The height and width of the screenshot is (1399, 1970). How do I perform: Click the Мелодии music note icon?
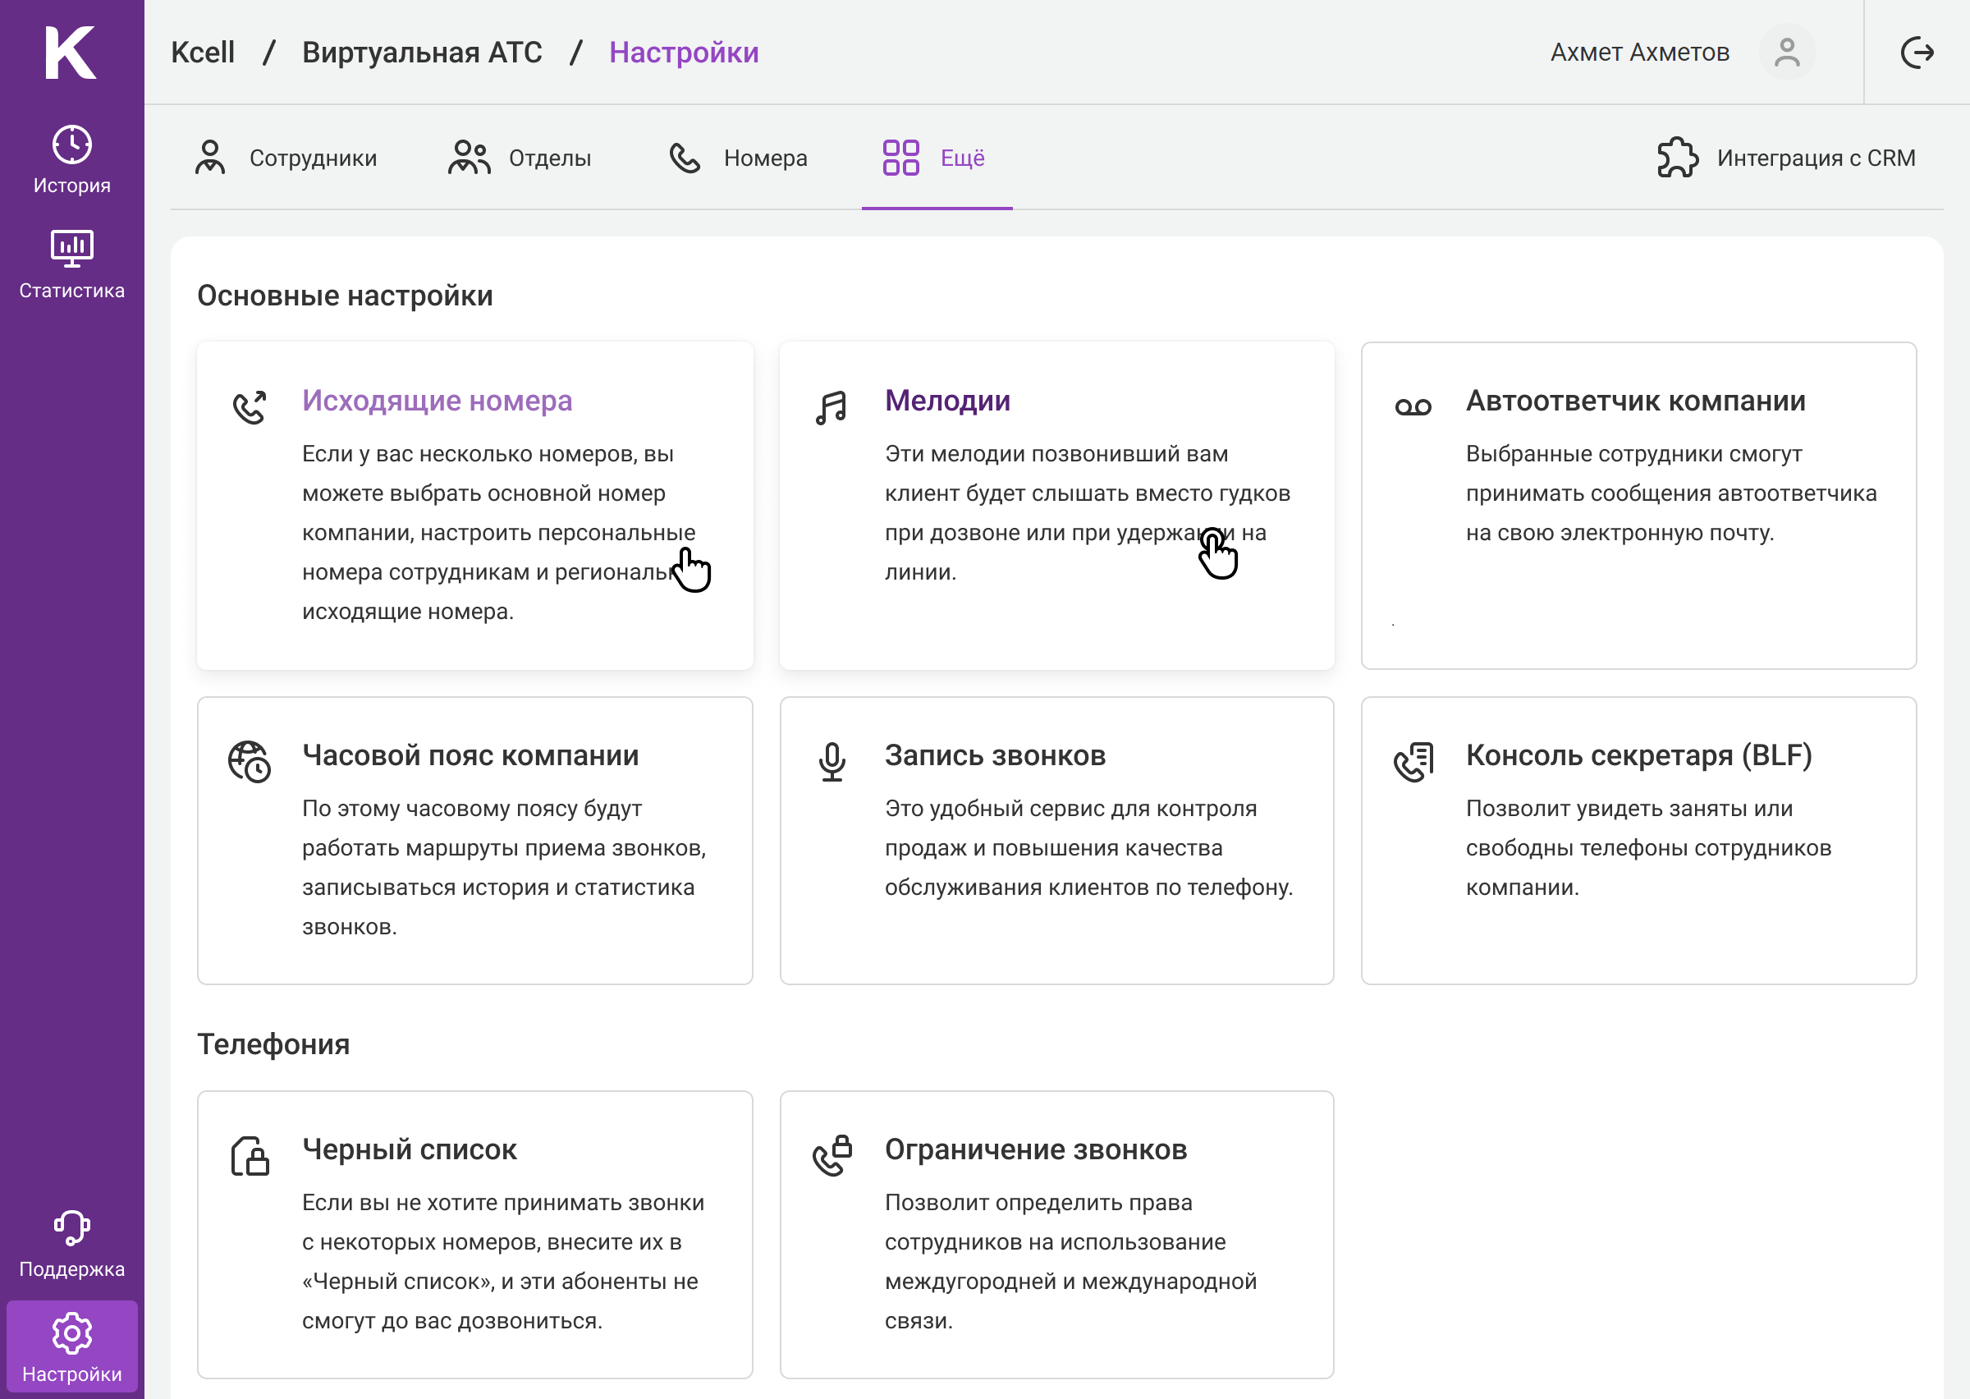(x=832, y=407)
